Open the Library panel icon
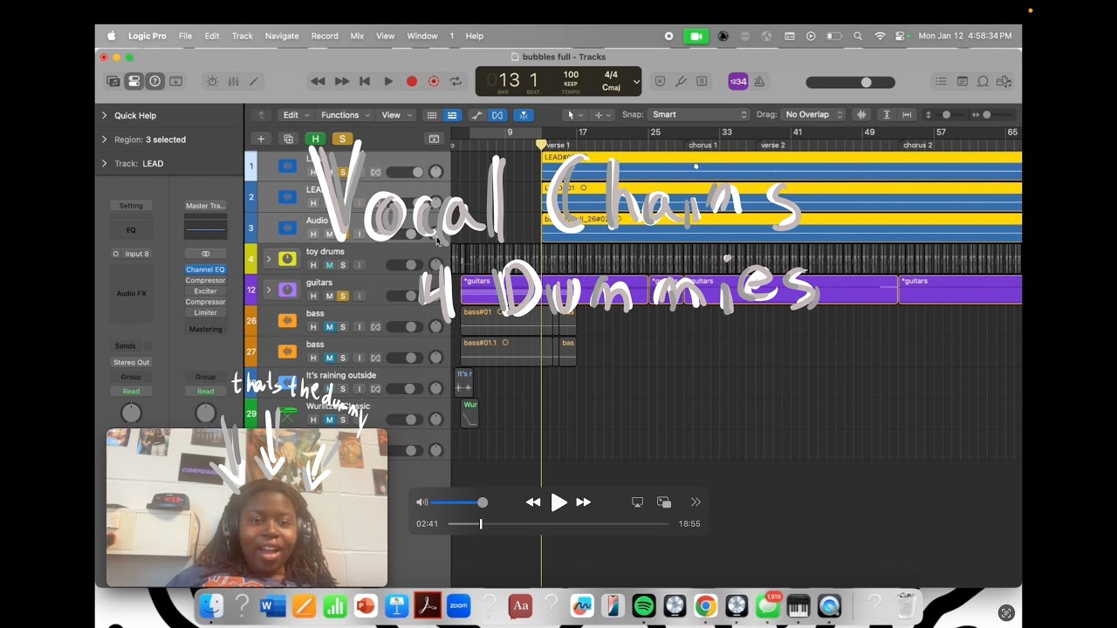1117x628 pixels. pyautogui.click(x=113, y=81)
